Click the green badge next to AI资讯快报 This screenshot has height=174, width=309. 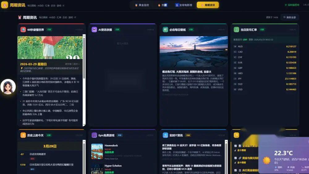coord(117,30)
